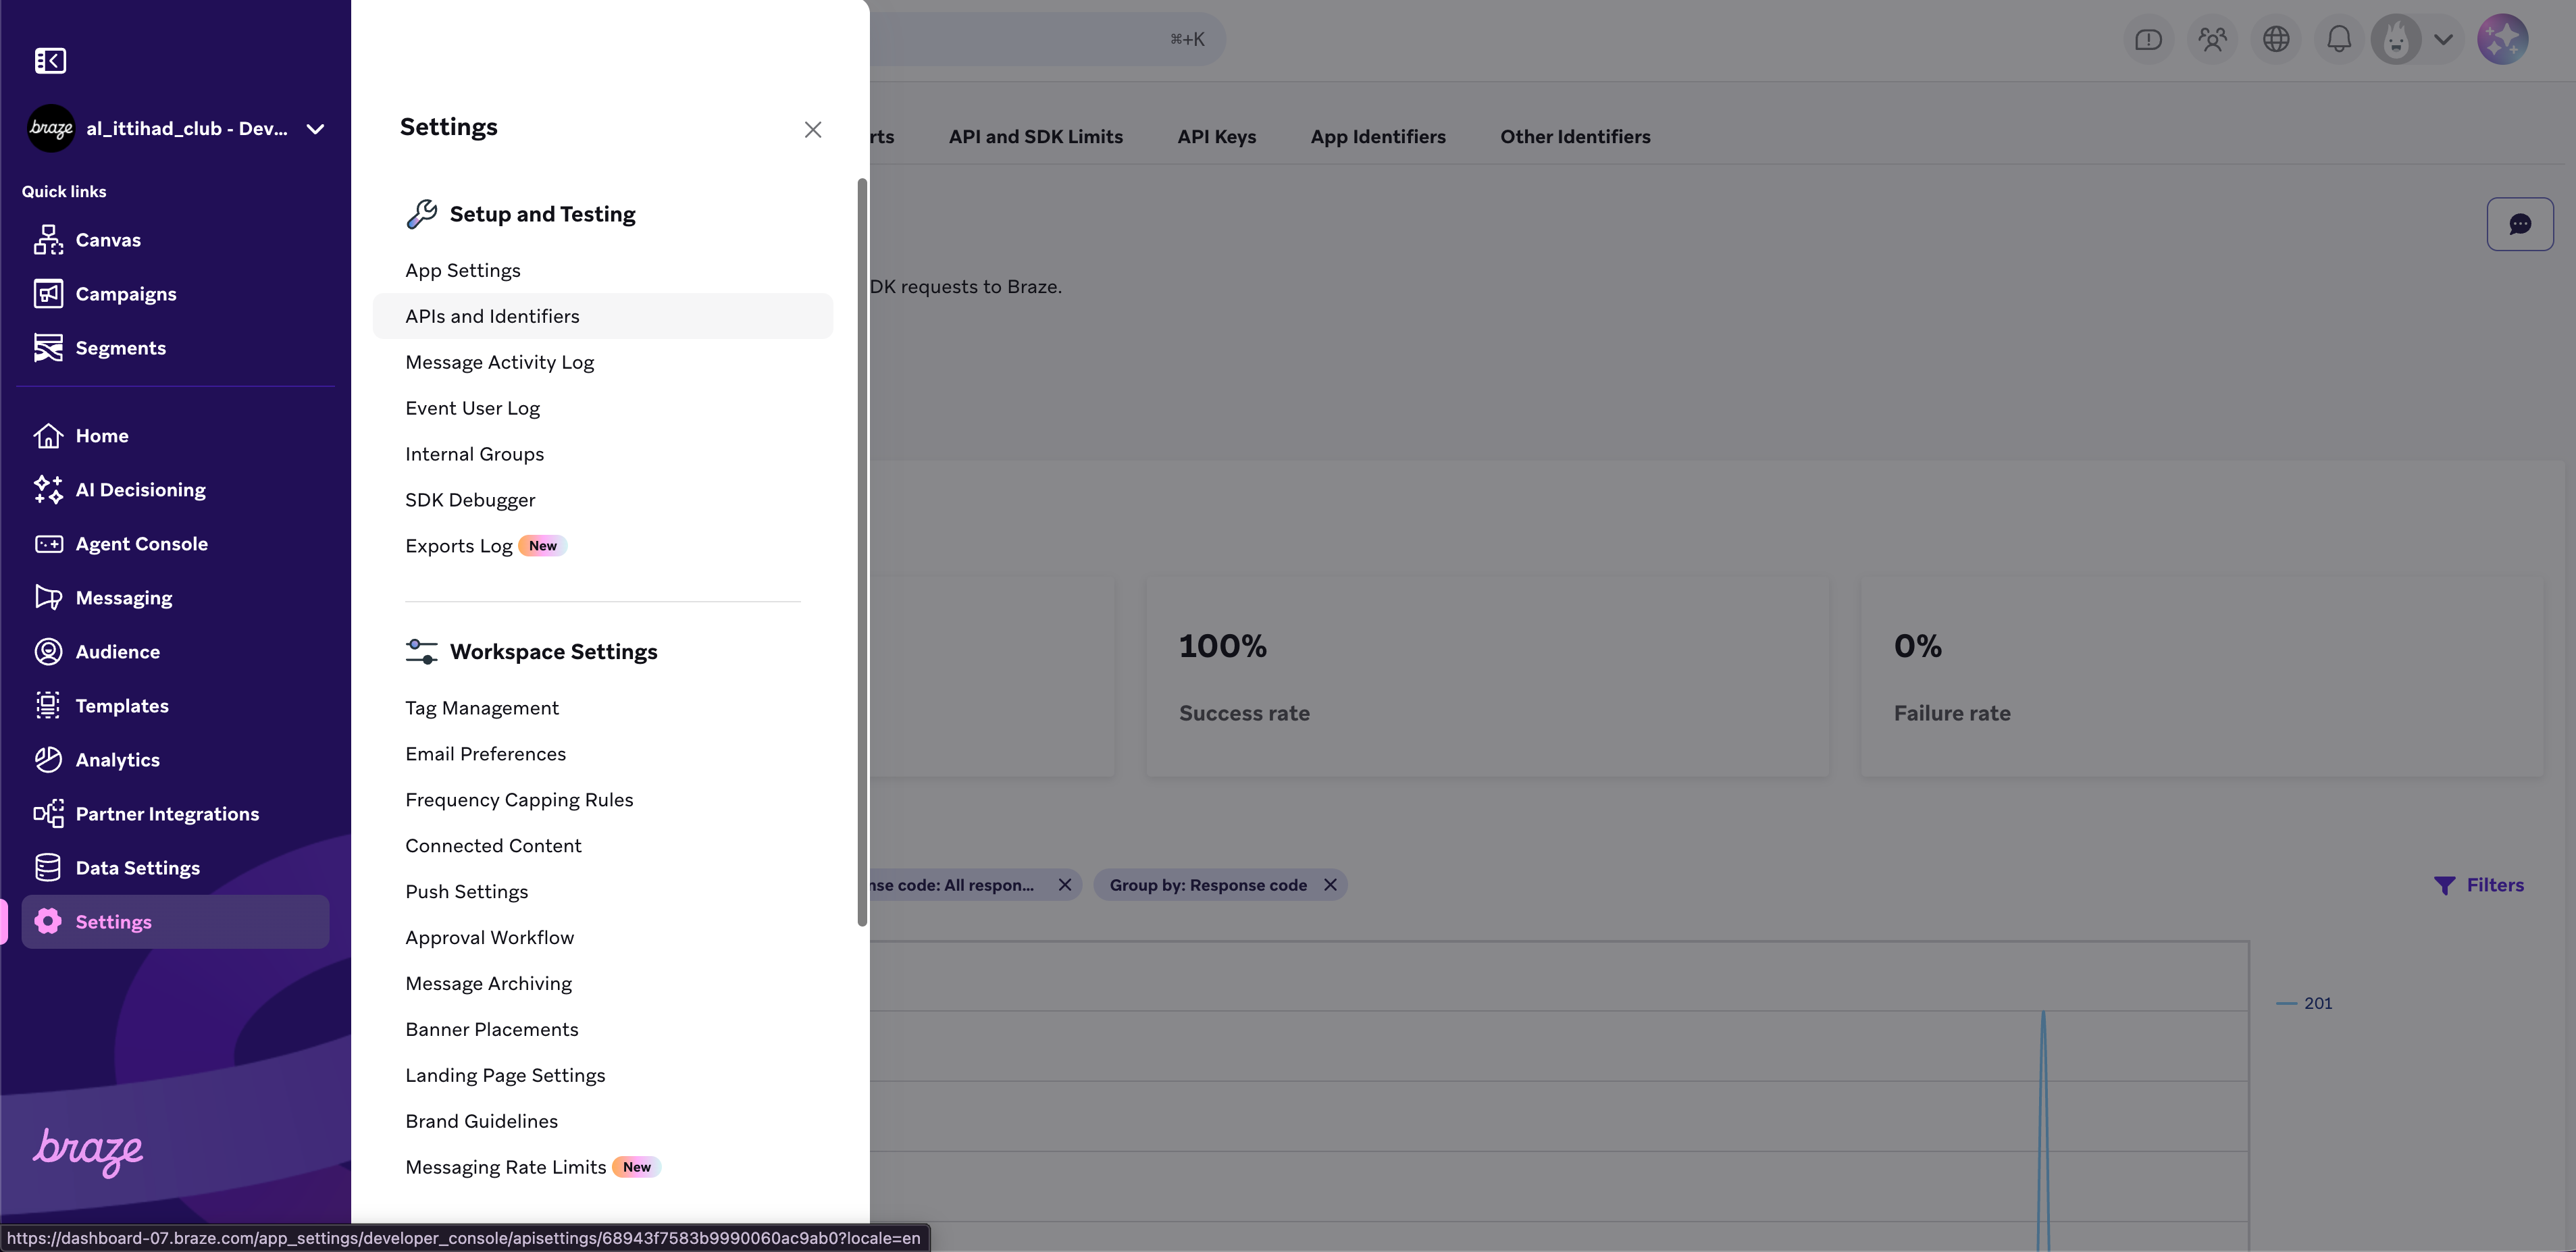The image size is (2576, 1252).
Task: Click the notifications bell icon
Action: (x=2339, y=39)
